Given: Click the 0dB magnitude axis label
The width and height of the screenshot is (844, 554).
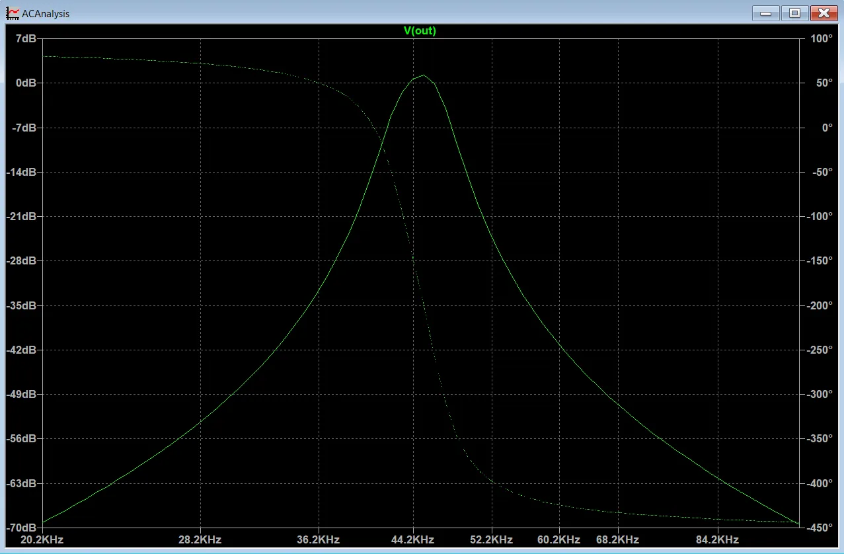Looking at the screenshot, I should coord(26,83).
